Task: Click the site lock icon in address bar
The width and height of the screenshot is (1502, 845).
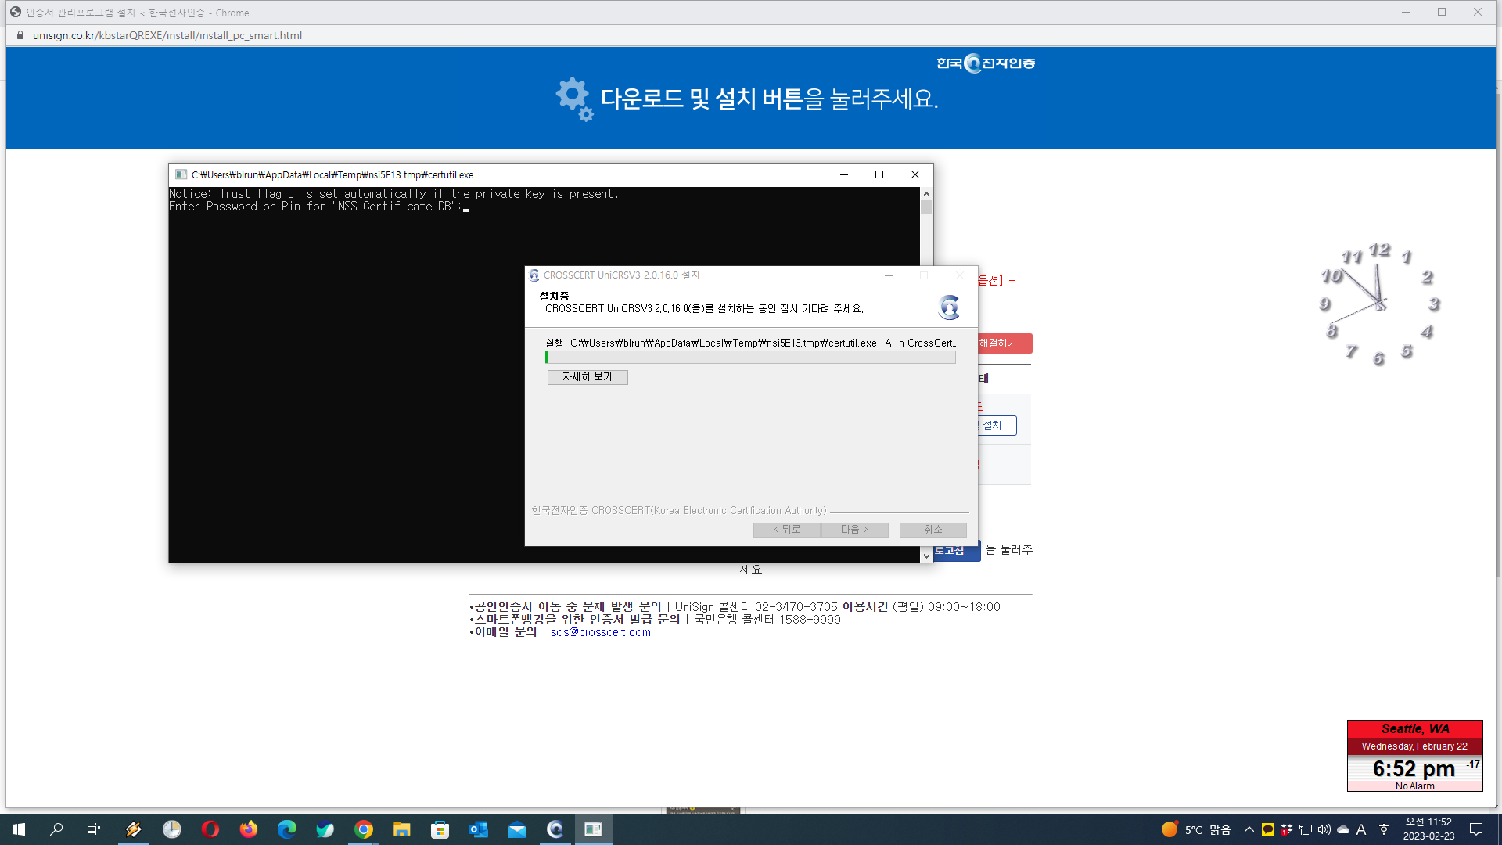Action: click(x=20, y=35)
